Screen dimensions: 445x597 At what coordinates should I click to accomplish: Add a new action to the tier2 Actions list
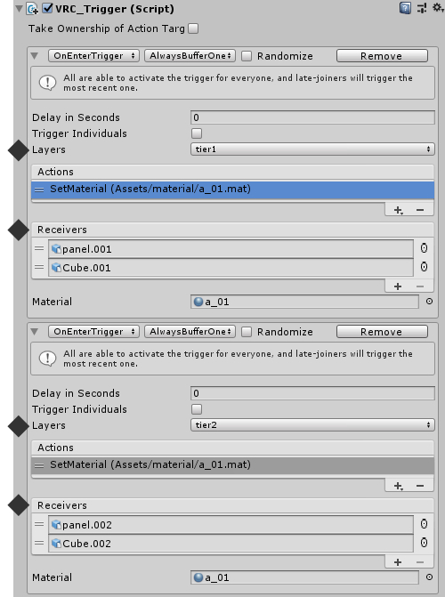coord(398,486)
